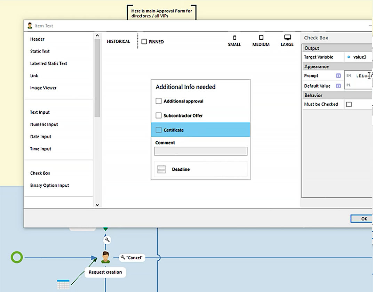Viewport: 373px width, 292px height.
Task: Select the LARGE monitor preview icon
Action: click(x=287, y=38)
